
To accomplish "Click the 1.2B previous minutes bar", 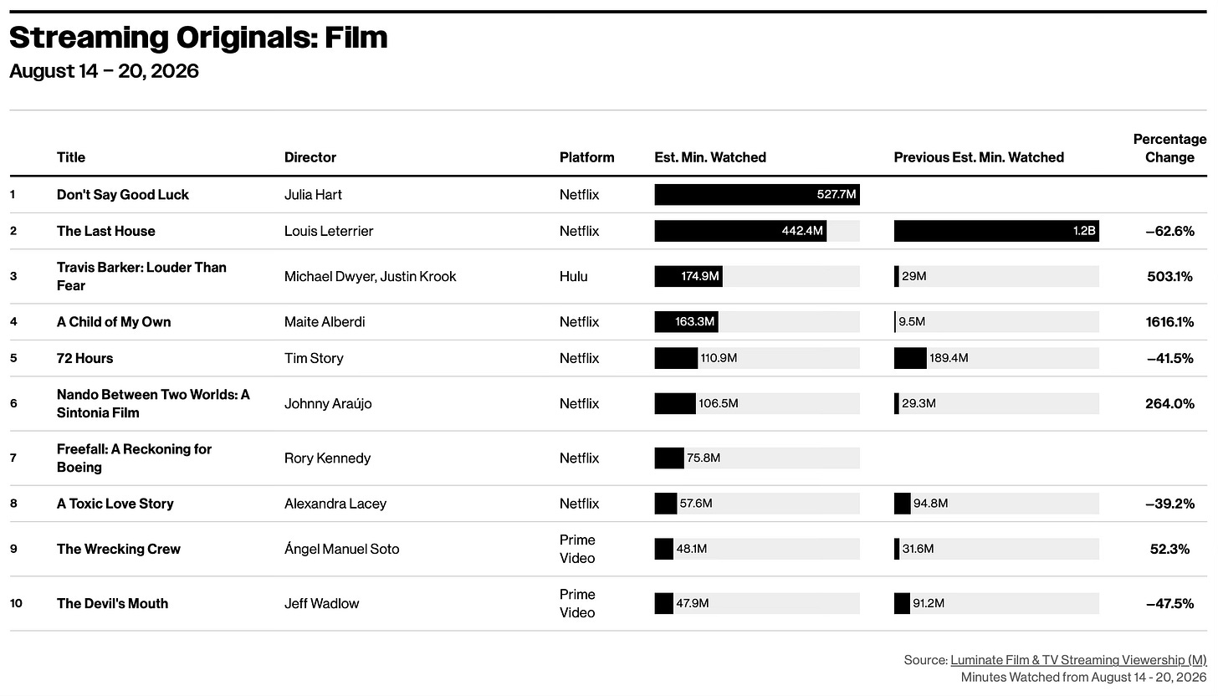I will tap(996, 232).
